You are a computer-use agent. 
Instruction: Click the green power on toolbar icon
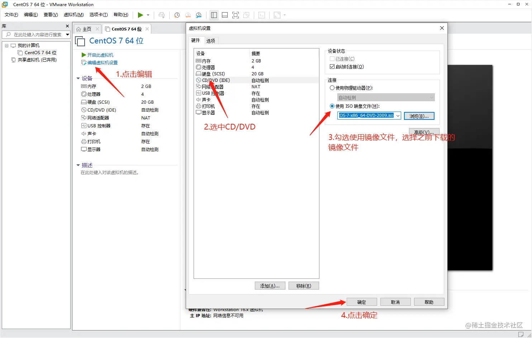(x=141, y=15)
